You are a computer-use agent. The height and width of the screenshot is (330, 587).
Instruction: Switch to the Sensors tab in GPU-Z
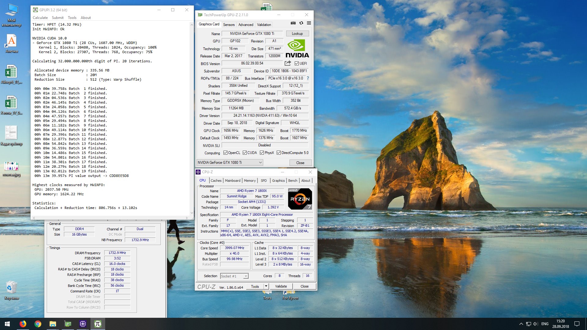(x=229, y=25)
